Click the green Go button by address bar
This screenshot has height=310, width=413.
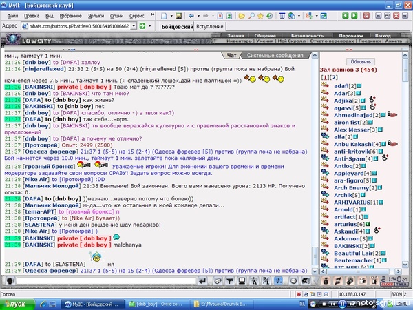pos(142,26)
